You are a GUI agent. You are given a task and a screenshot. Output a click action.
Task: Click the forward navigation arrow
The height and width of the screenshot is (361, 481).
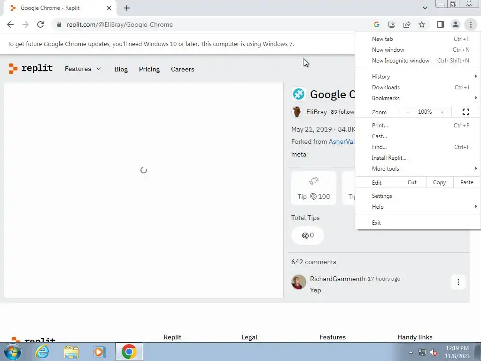(25, 24)
